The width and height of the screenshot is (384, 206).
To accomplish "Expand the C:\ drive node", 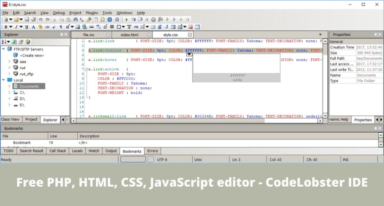I will click(9, 92).
